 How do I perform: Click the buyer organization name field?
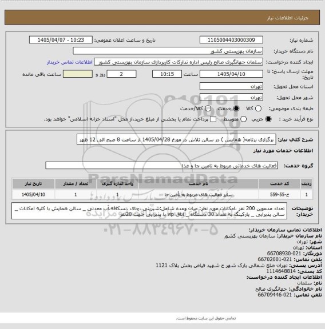(168, 51)
